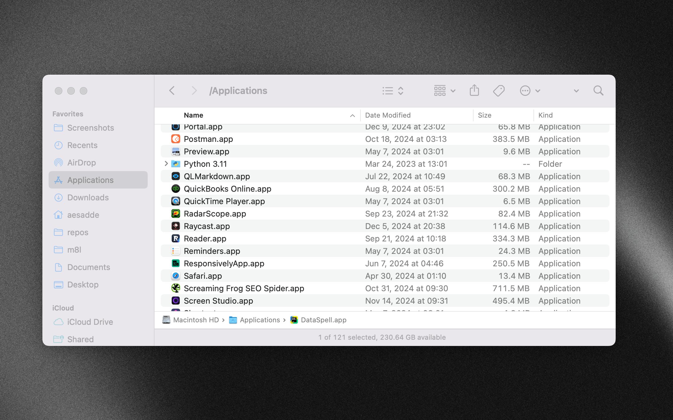Open the ResponsivelyApp icon
673x420 pixels.
(x=175, y=263)
